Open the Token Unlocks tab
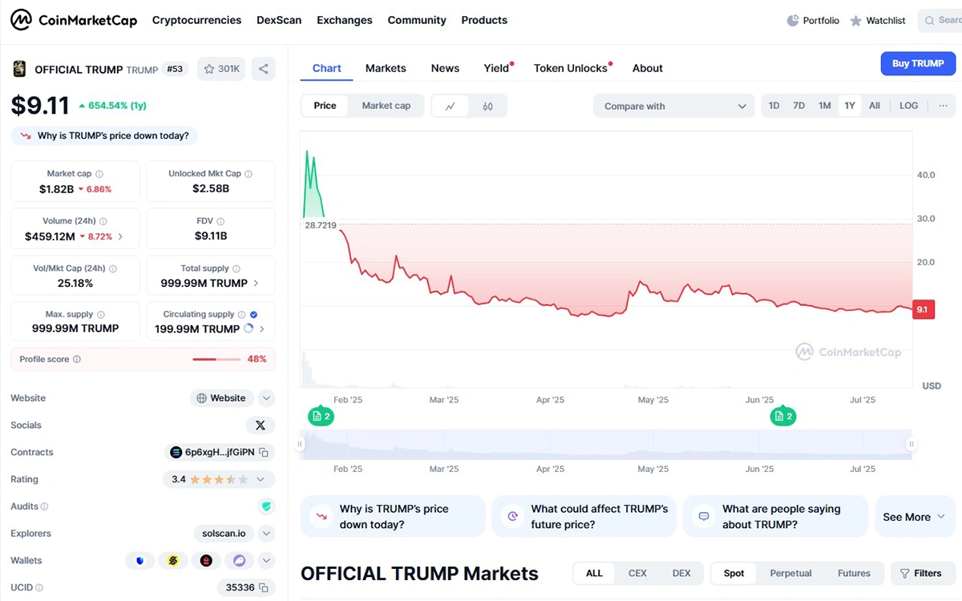 click(571, 68)
